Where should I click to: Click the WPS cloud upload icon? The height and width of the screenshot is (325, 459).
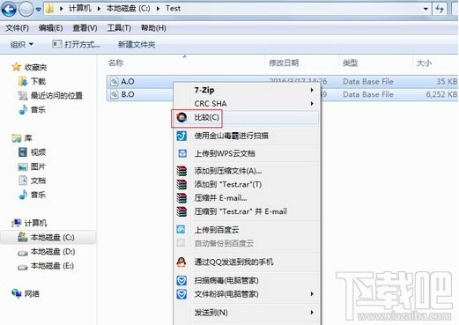tap(182, 153)
